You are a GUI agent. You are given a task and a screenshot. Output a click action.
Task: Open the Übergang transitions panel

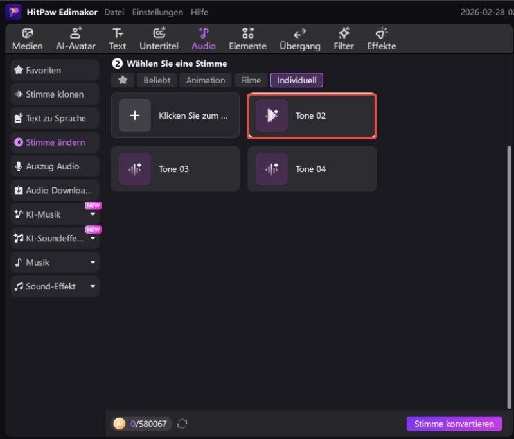click(x=299, y=39)
